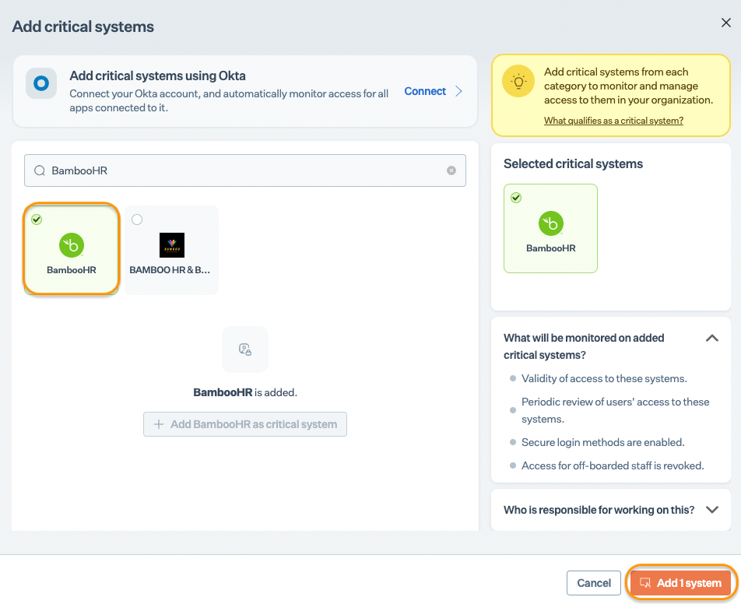Collapse 'What will be monitored' section
Screen dimensions: 741x604
pyautogui.click(x=712, y=338)
